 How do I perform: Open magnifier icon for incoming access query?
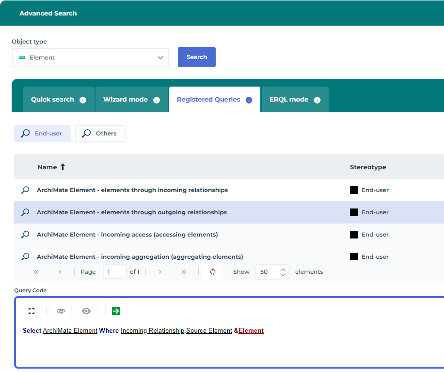pos(26,235)
